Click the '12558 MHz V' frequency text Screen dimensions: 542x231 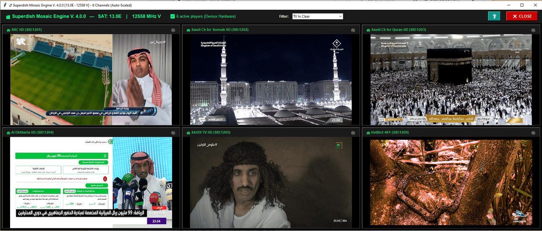[x=147, y=17]
